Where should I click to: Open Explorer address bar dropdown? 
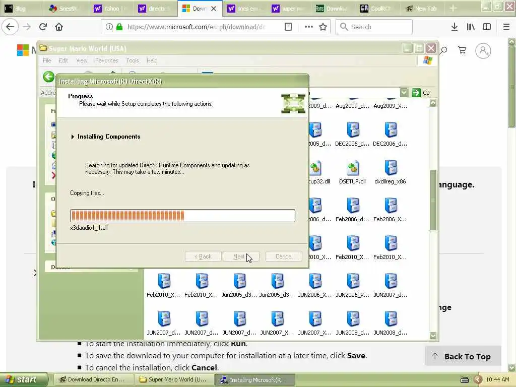[404, 93]
